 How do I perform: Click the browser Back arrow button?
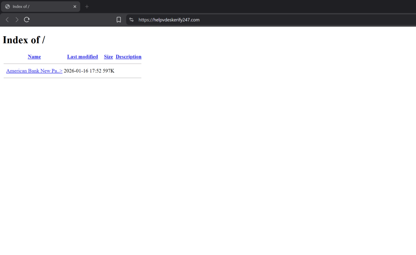7,20
